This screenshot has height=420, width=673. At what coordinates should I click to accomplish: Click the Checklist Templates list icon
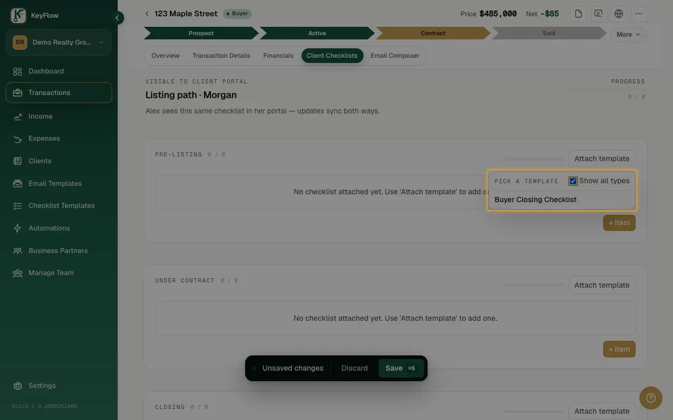(x=17, y=206)
